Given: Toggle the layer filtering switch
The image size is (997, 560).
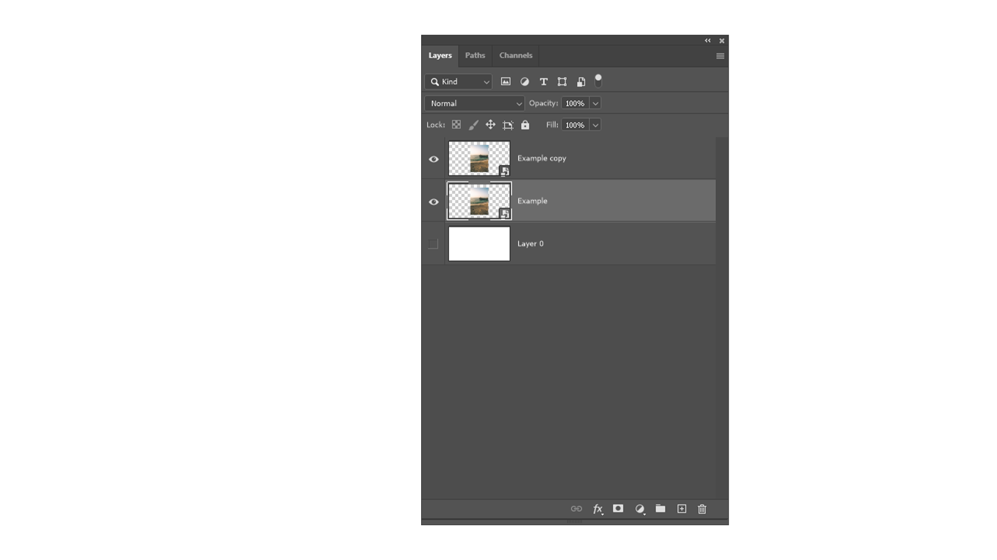Looking at the screenshot, I should pyautogui.click(x=598, y=80).
